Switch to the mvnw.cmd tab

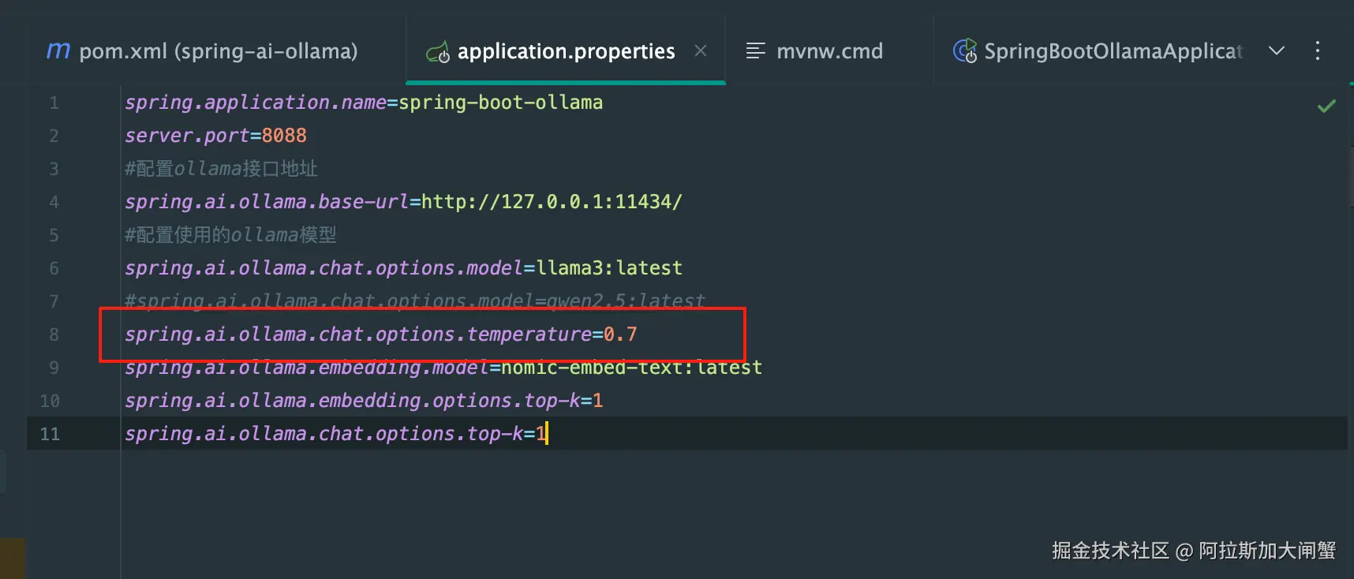click(829, 51)
